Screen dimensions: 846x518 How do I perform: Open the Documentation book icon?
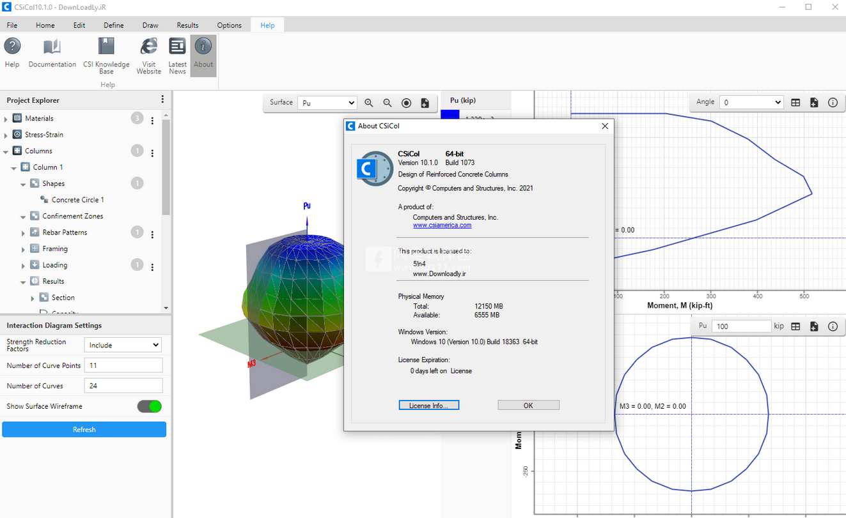point(52,47)
